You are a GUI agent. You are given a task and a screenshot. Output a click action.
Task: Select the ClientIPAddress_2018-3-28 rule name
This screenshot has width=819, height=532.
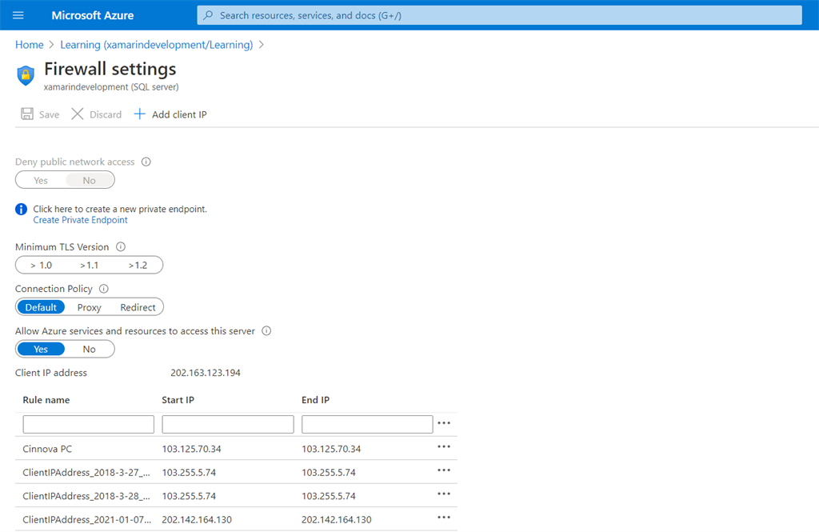click(86, 496)
